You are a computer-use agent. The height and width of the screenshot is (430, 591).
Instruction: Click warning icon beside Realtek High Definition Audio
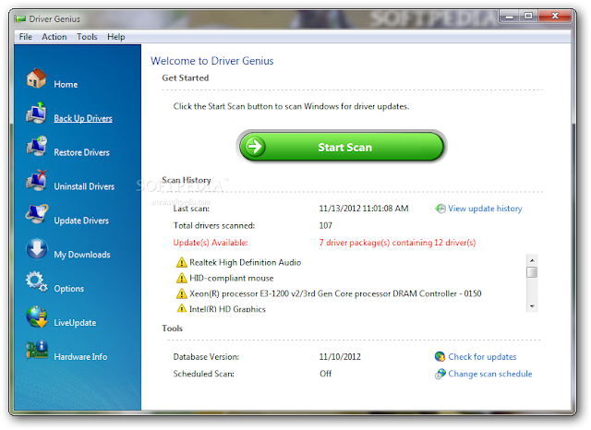pos(182,262)
